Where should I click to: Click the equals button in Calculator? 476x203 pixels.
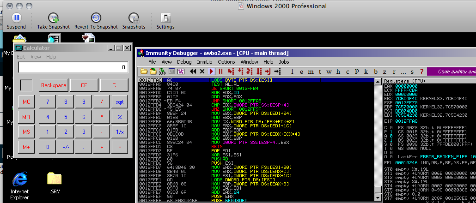[x=120, y=147]
